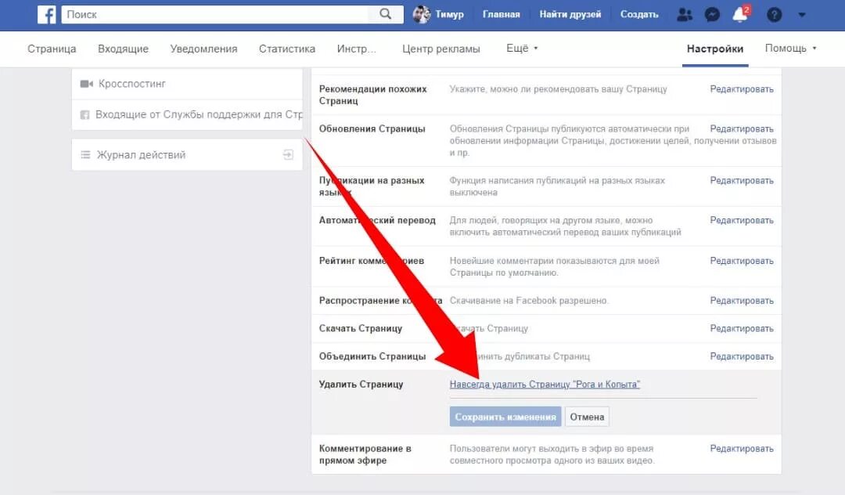Click the Удалить Страницу row label
The width and height of the screenshot is (845, 495).
pyautogui.click(x=361, y=385)
